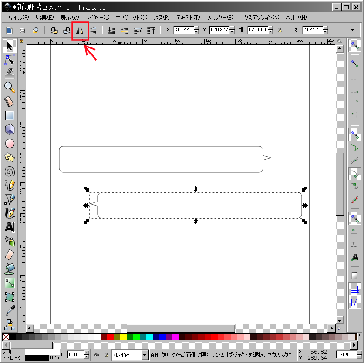This screenshot has width=364, height=363.
Task: Select the Bezier pen tool
Action: 9,199
